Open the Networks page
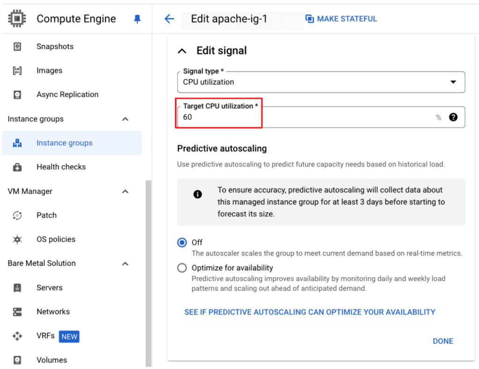The width and height of the screenshot is (479, 369). pyautogui.click(x=53, y=312)
